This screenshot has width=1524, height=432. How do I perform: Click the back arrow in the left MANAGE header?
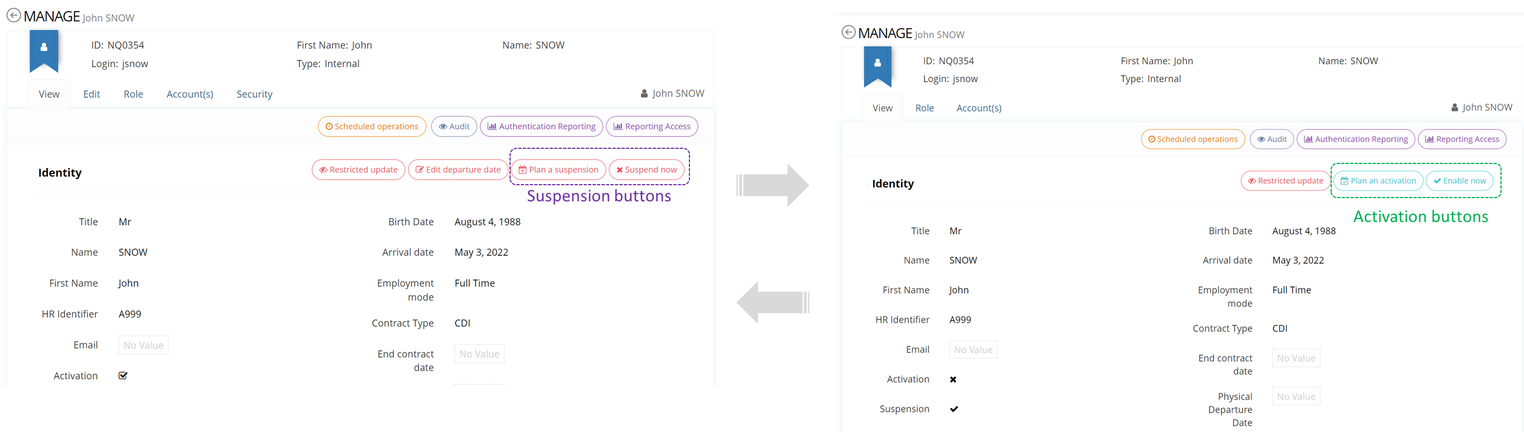[13, 16]
